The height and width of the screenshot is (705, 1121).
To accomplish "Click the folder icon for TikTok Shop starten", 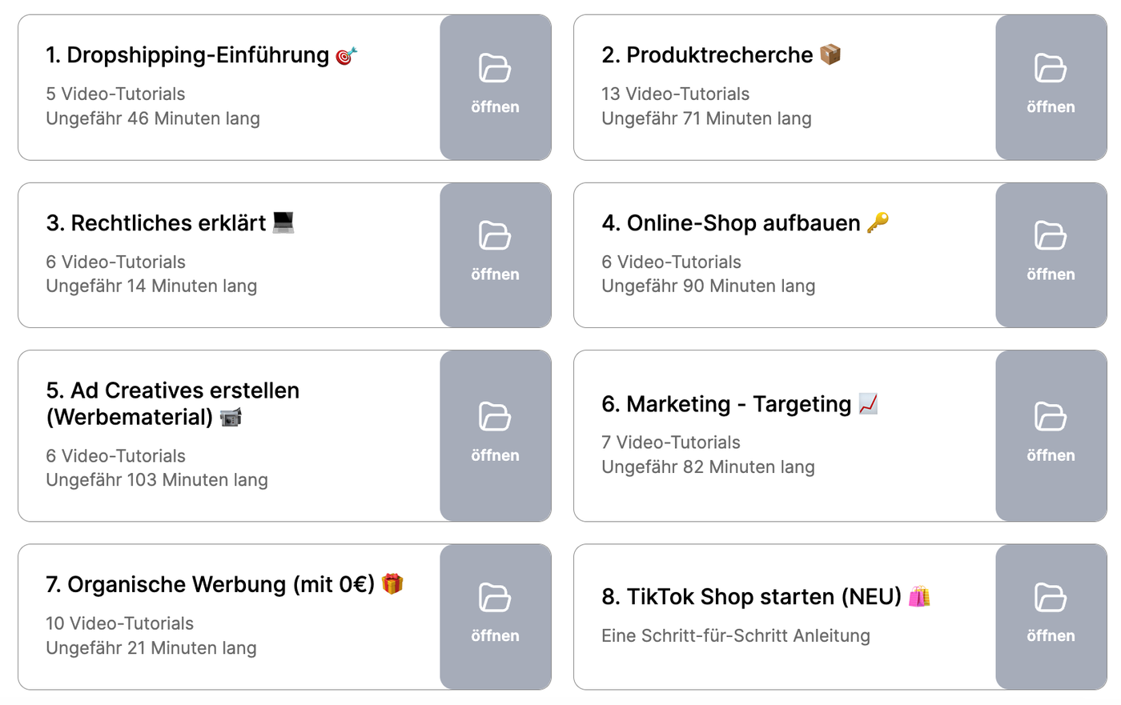I will pos(1051,599).
